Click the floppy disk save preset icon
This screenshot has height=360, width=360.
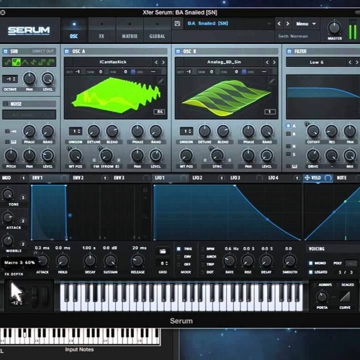click(177, 24)
